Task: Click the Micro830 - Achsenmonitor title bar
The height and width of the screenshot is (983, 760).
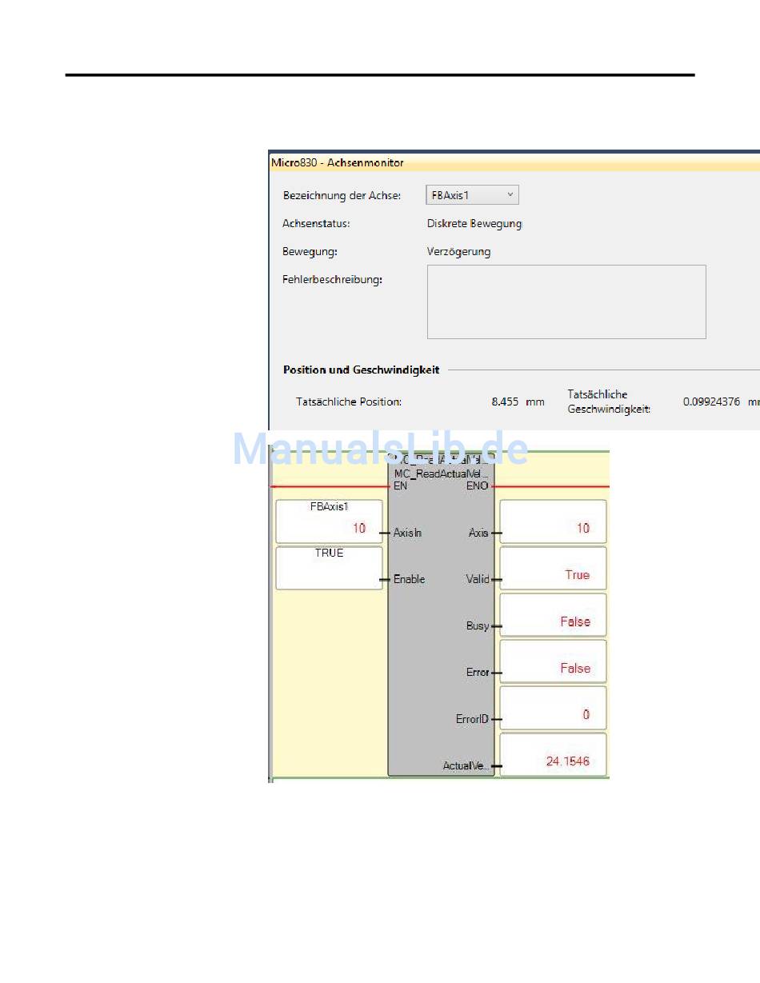Action: pos(514,163)
